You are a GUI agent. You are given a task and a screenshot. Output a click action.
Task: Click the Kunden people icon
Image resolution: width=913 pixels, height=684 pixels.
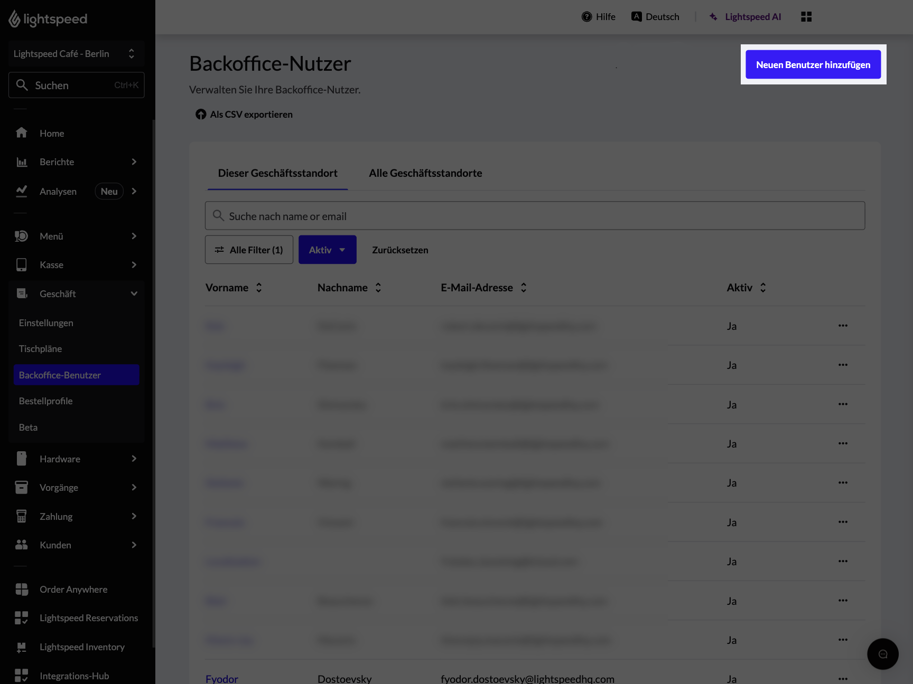tap(21, 545)
